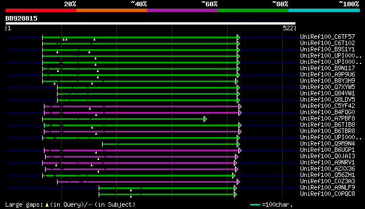
Task: Click the purple B6UGP1 alignment bar
Action: tap(141, 151)
